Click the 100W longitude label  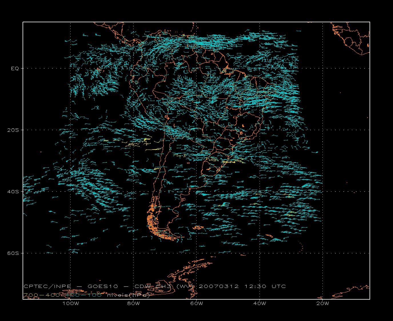click(x=71, y=304)
